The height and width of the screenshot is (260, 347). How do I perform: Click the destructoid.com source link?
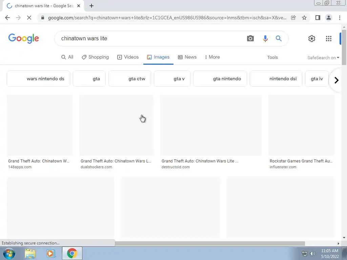pos(176,167)
